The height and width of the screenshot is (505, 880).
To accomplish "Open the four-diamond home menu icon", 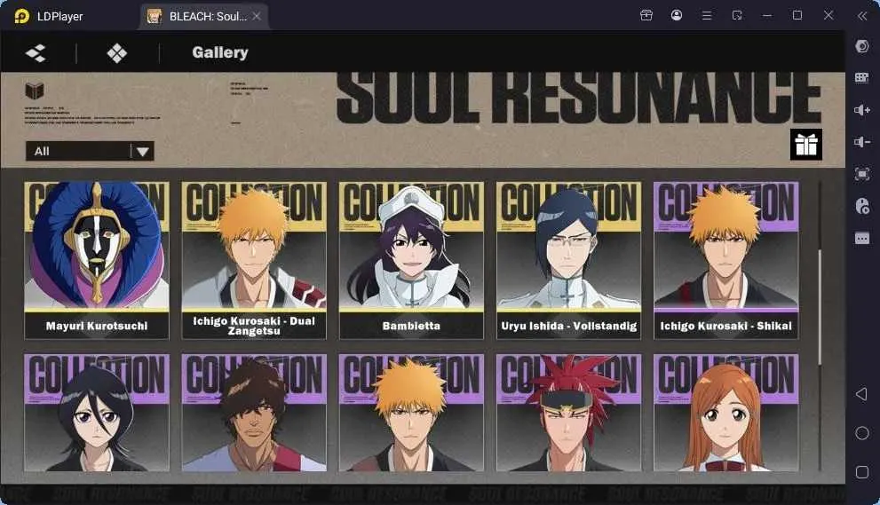I will coord(116,53).
